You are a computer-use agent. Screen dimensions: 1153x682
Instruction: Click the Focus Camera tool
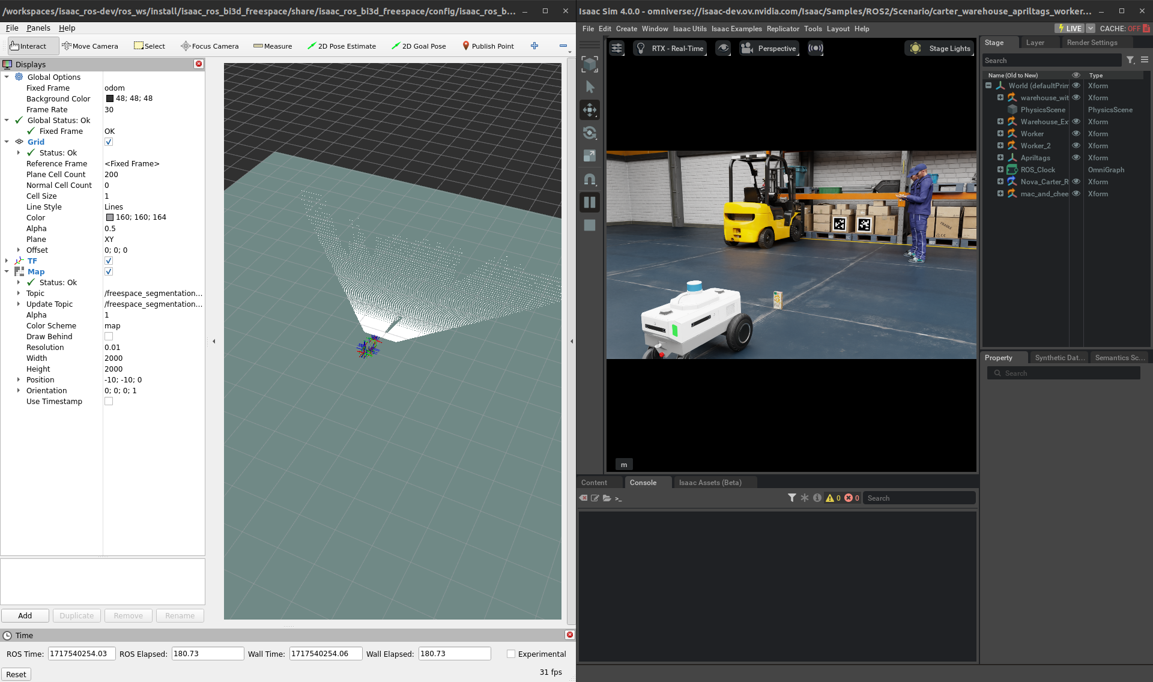(x=210, y=46)
